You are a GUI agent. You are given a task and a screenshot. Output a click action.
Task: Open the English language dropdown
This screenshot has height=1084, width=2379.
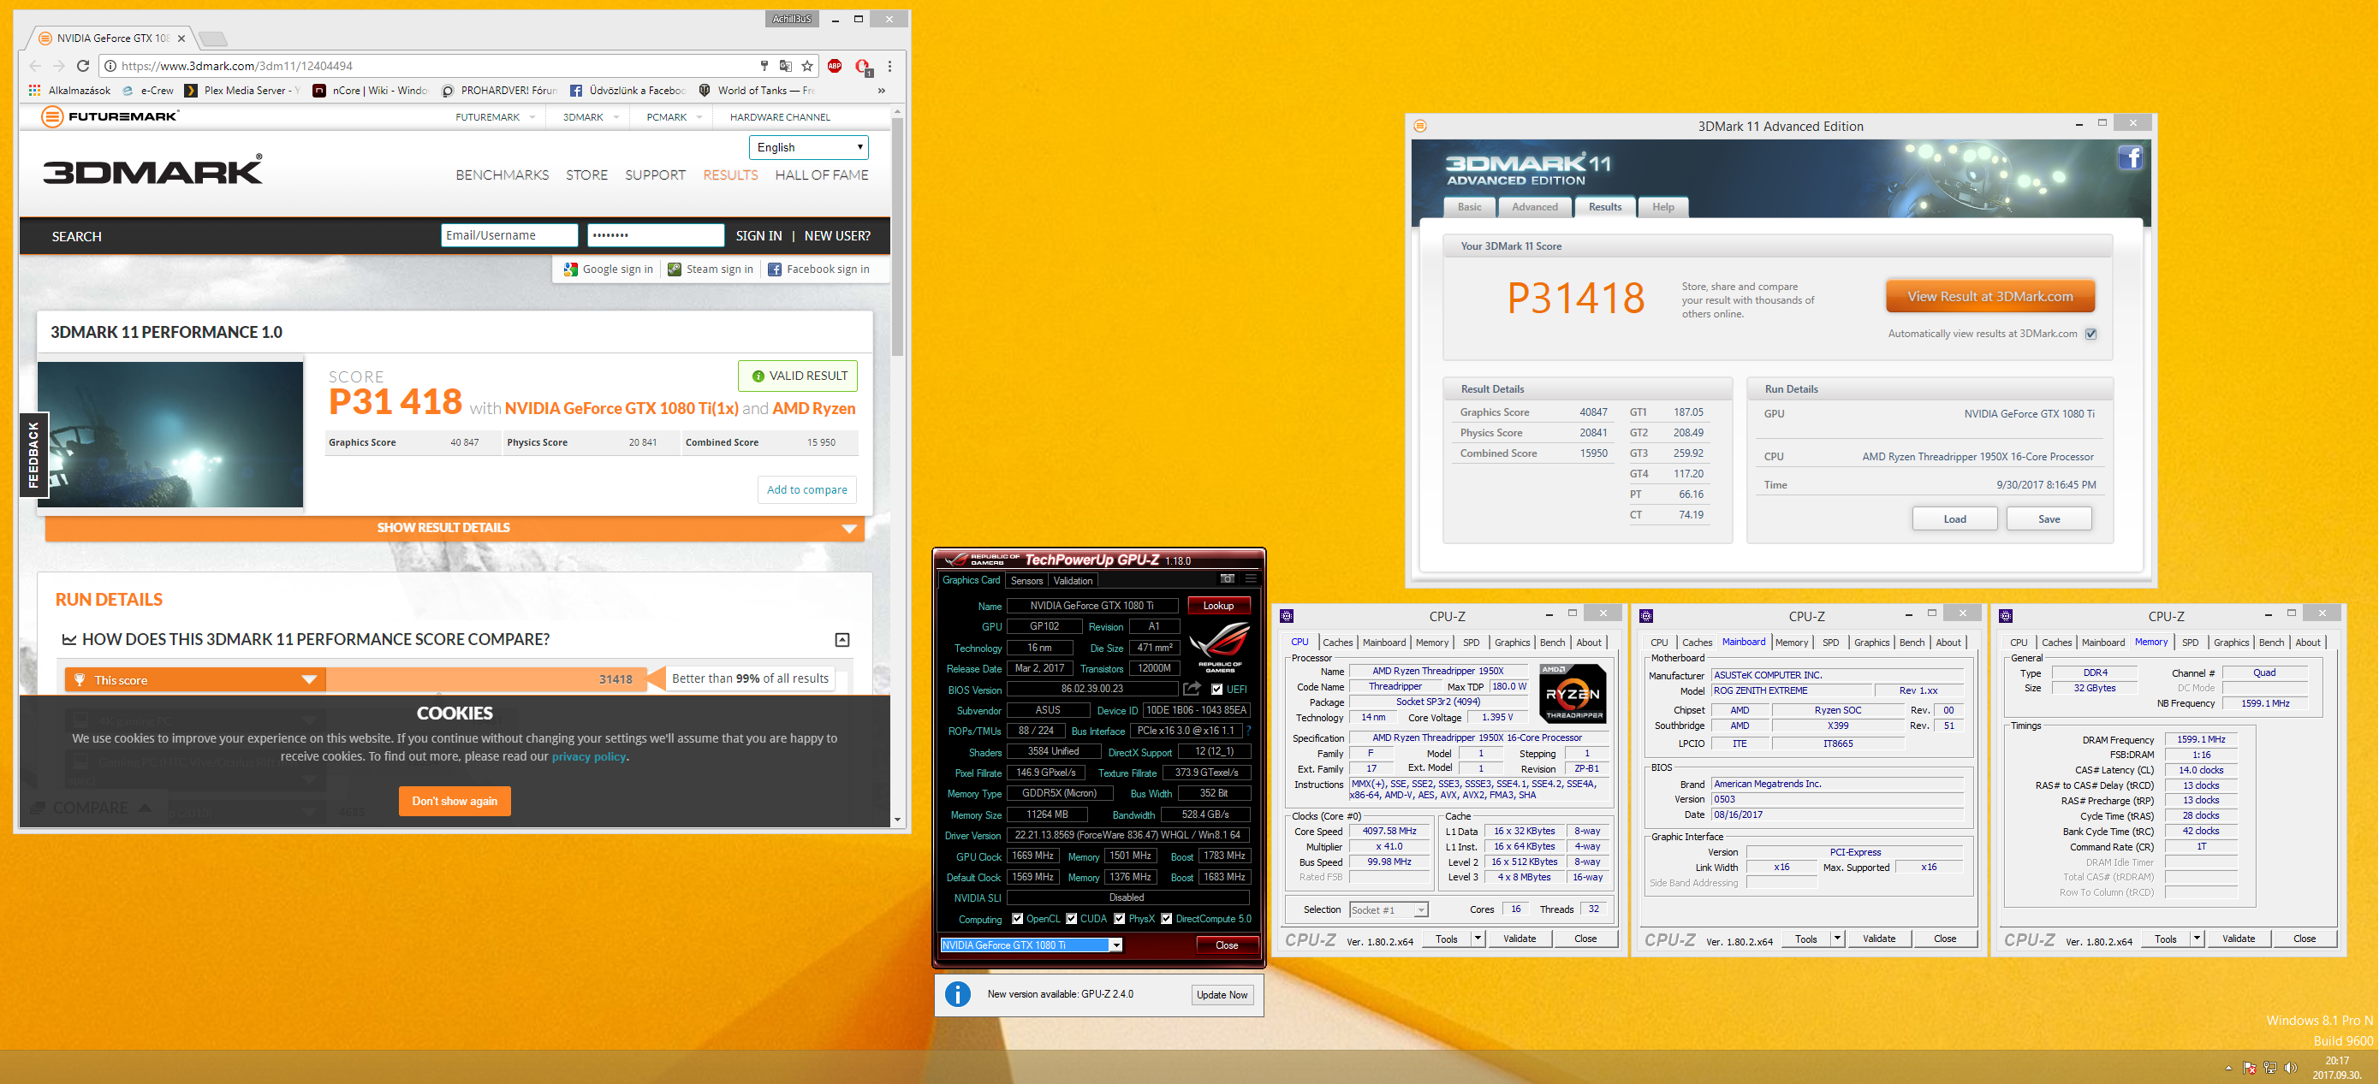(808, 147)
